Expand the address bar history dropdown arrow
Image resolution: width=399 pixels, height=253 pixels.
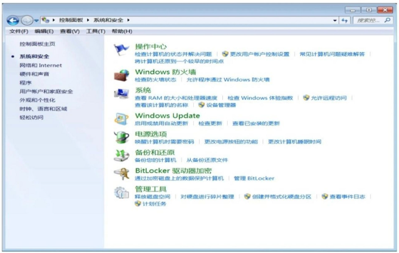[x=335, y=20]
